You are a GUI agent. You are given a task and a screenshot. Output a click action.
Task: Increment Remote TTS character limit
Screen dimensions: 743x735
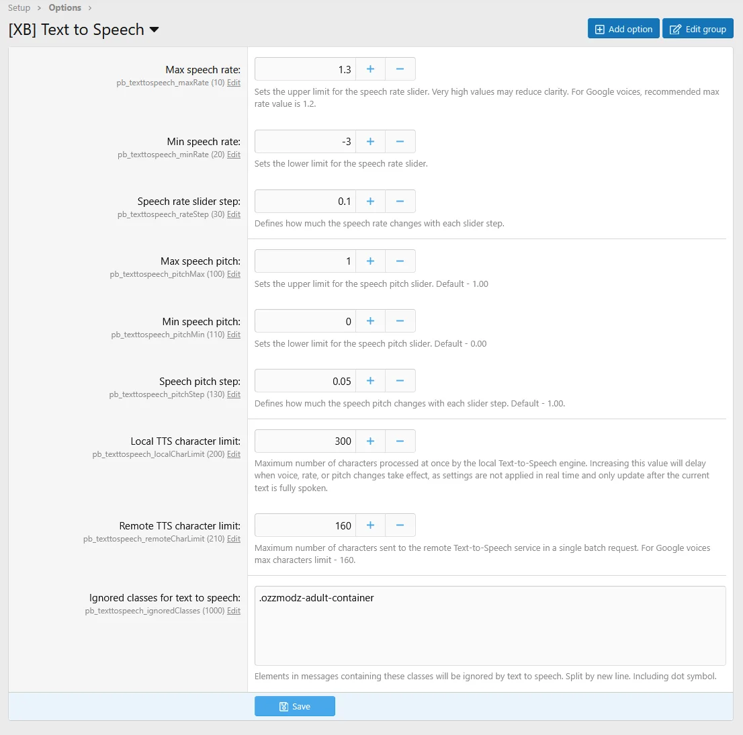tap(369, 525)
